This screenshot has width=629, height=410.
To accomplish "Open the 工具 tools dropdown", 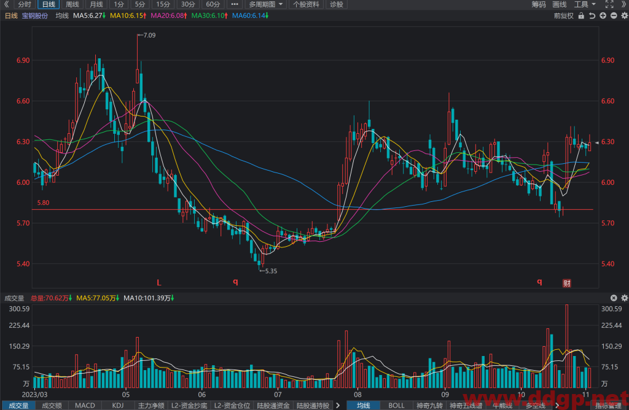I will click(585, 4).
